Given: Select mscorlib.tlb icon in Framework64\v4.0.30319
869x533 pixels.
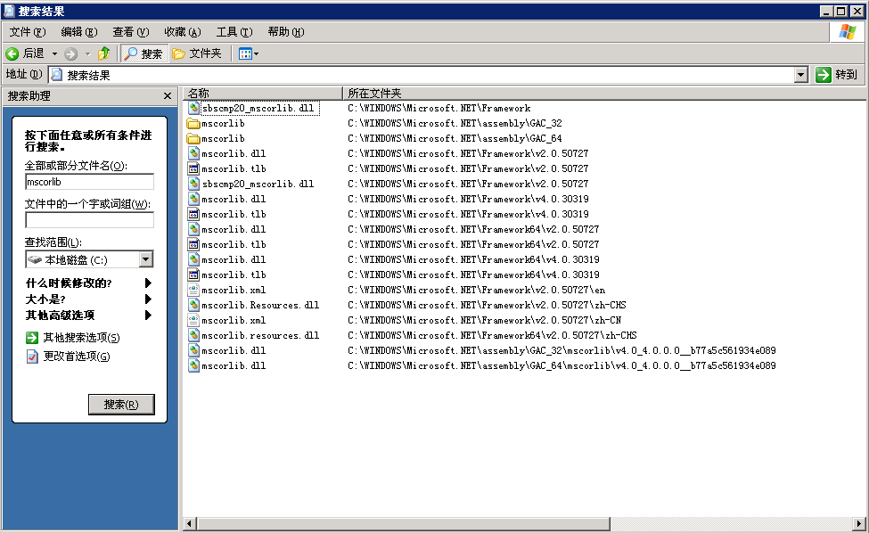Looking at the screenshot, I should pyautogui.click(x=193, y=275).
